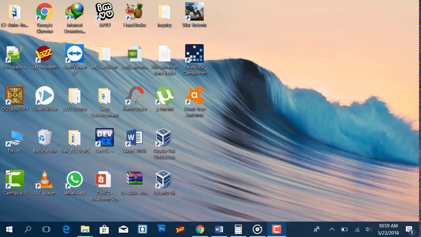Image resolution: width=421 pixels, height=237 pixels.
Task: Open the People button in the taskbar
Action: (317, 229)
